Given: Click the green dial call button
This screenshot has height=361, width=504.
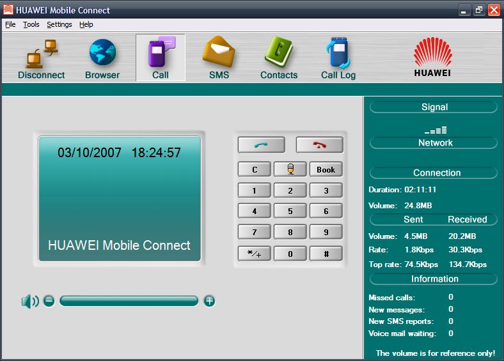Looking at the screenshot, I should [x=262, y=145].
